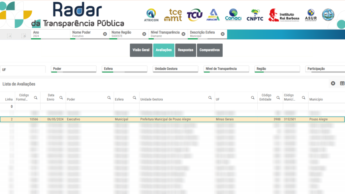Screen dimensions: 345x194
Task: Search in the Código Formulário column
Action: click(x=36, y=98)
